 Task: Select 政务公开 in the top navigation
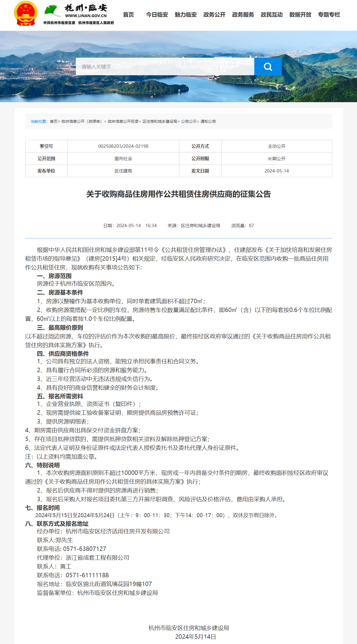click(214, 15)
